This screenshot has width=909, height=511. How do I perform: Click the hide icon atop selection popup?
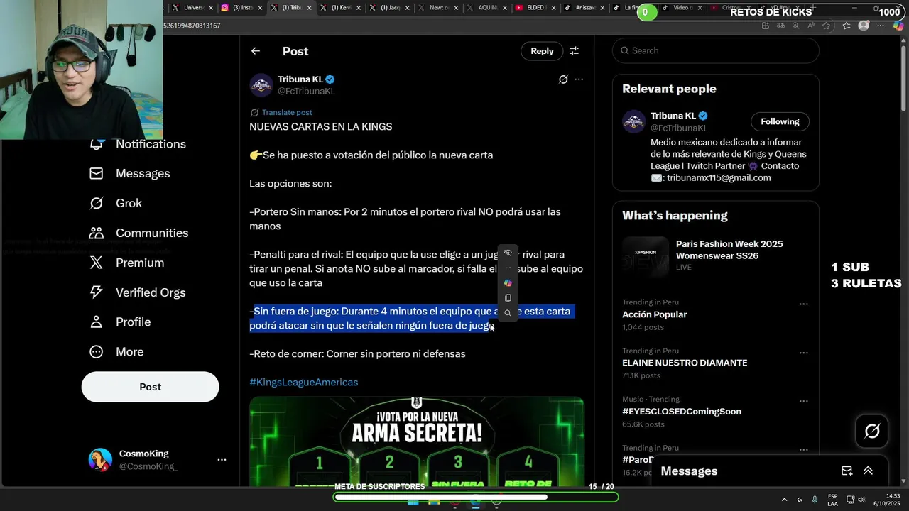tap(508, 253)
